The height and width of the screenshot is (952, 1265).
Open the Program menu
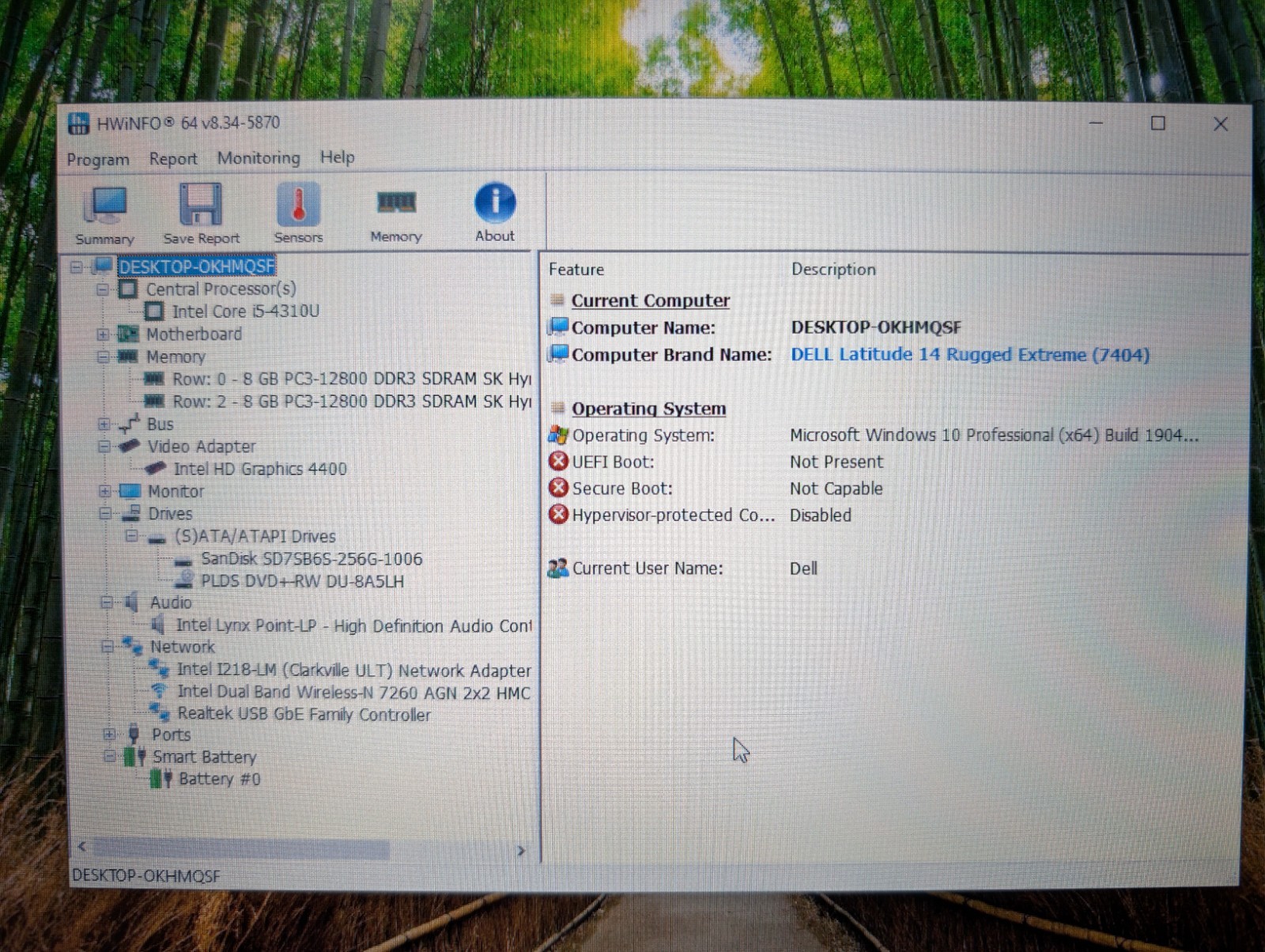[98, 160]
